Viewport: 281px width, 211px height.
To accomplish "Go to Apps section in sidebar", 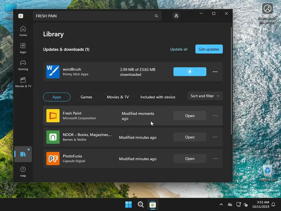I will point(23,48).
